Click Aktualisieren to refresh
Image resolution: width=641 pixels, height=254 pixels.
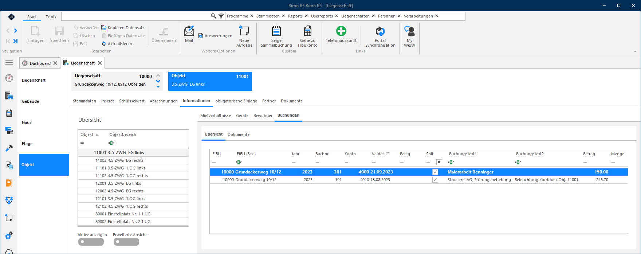tap(117, 44)
